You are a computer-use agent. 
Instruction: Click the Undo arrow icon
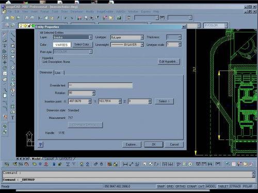[66, 18]
